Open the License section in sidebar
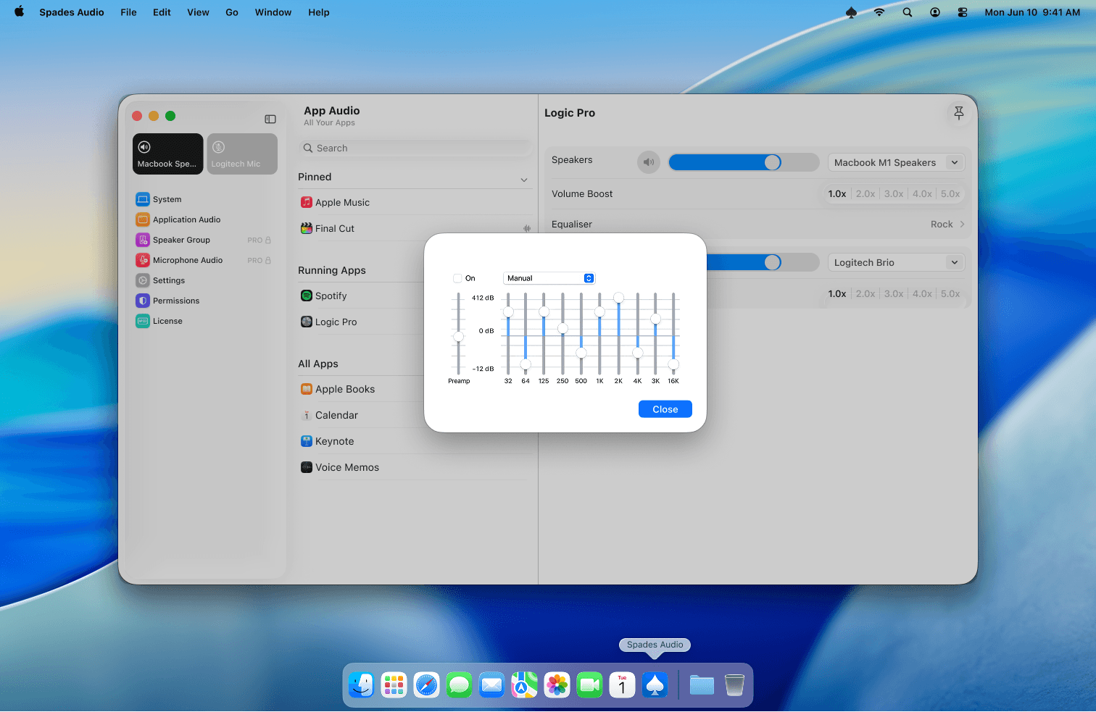Screen dimensions: 1096x712 pyautogui.click(x=167, y=321)
